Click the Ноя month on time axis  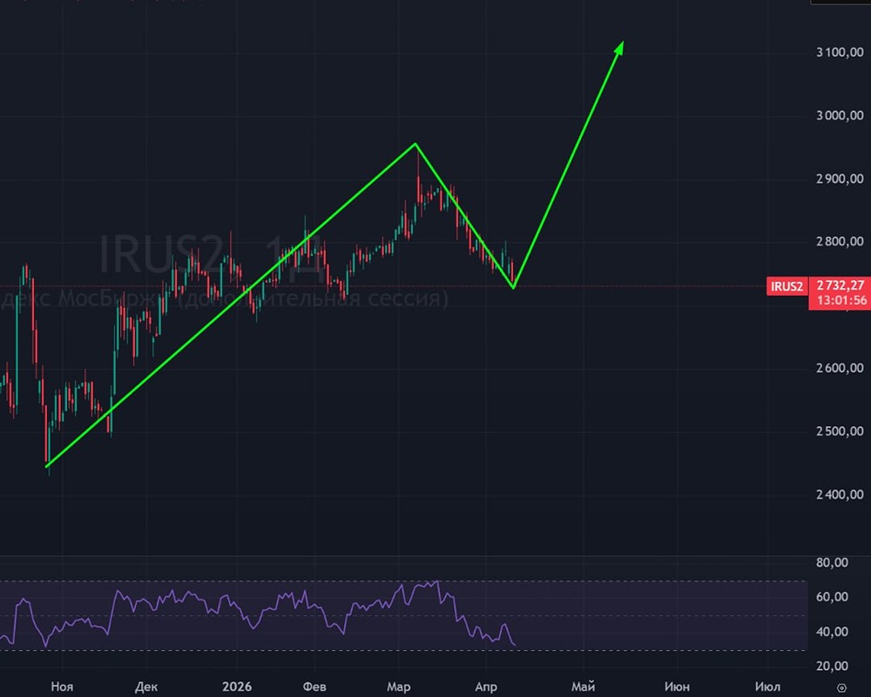coord(62,687)
